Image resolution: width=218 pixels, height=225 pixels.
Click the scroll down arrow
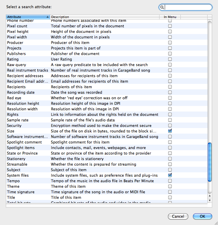[x=210, y=200]
